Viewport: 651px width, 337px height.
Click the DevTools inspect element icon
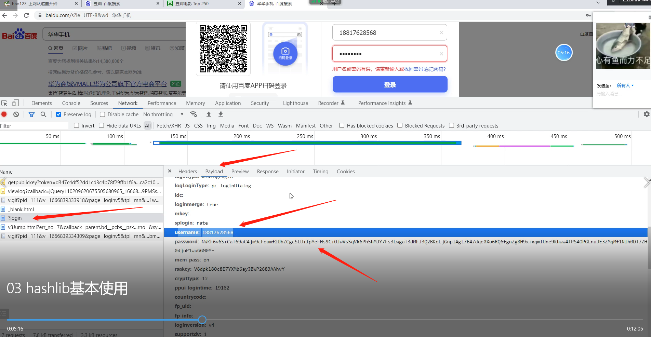(x=4, y=103)
